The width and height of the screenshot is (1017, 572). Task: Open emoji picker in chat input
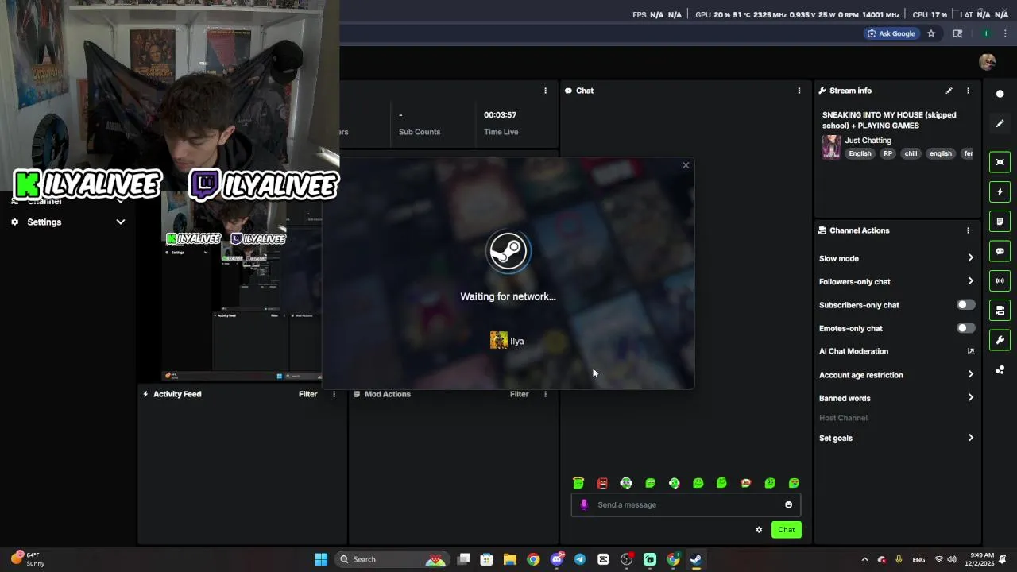pos(788,504)
